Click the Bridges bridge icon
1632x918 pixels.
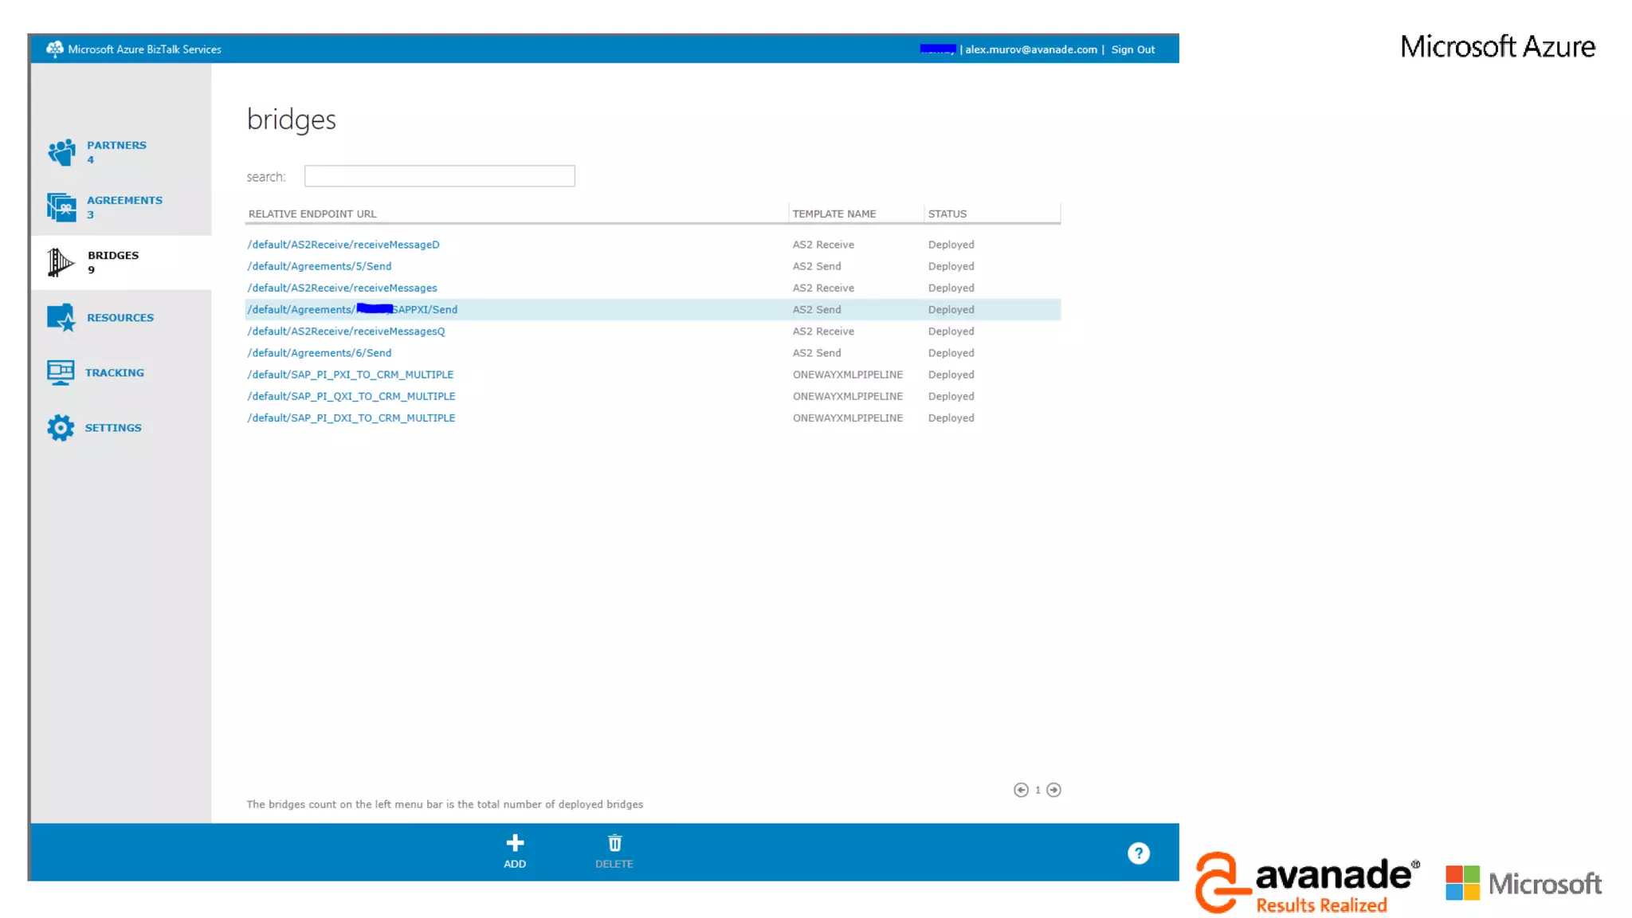click(x=60, y=262)
